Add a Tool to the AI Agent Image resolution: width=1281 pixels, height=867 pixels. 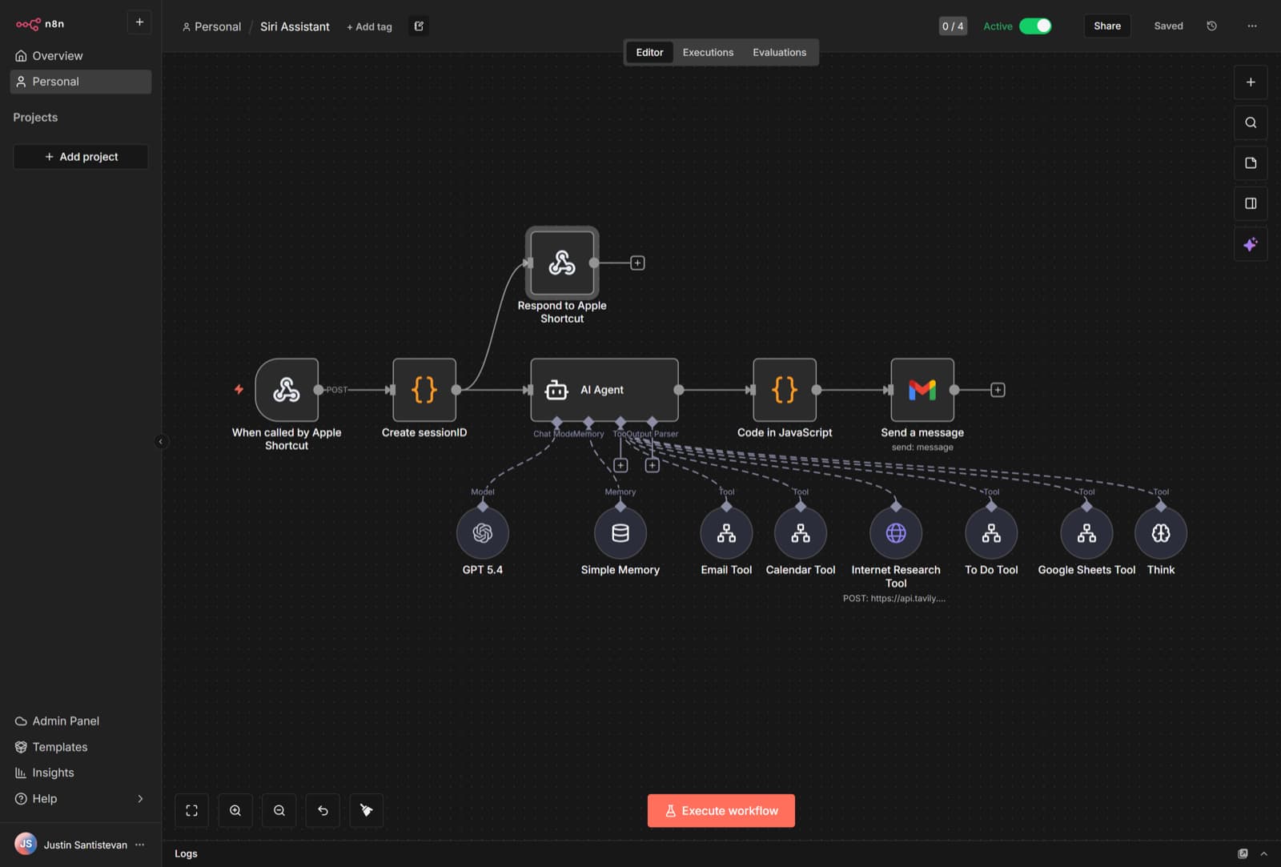point(620,465)
